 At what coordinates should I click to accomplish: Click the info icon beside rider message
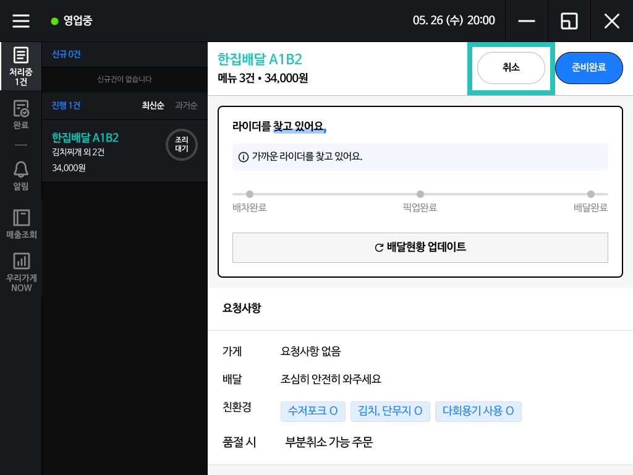244,156
